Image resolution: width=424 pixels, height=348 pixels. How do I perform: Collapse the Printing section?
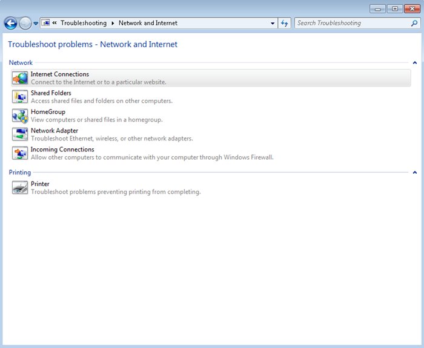(415, 172)
